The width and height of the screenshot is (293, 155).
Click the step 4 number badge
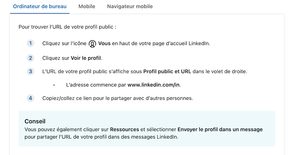[x=30, y=98]
